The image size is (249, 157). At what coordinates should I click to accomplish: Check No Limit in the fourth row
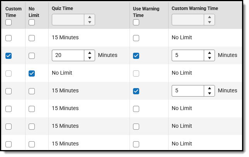tap(32, 91)
